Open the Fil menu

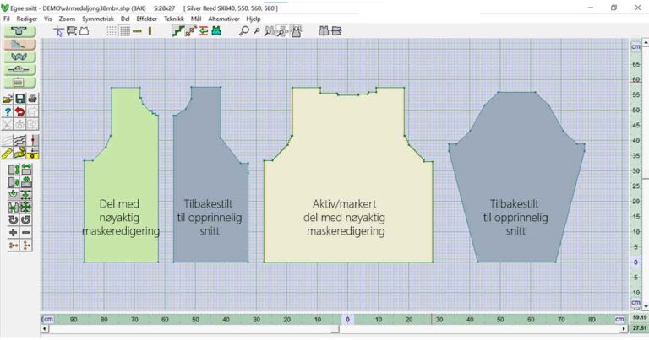[x=7, y=18]
